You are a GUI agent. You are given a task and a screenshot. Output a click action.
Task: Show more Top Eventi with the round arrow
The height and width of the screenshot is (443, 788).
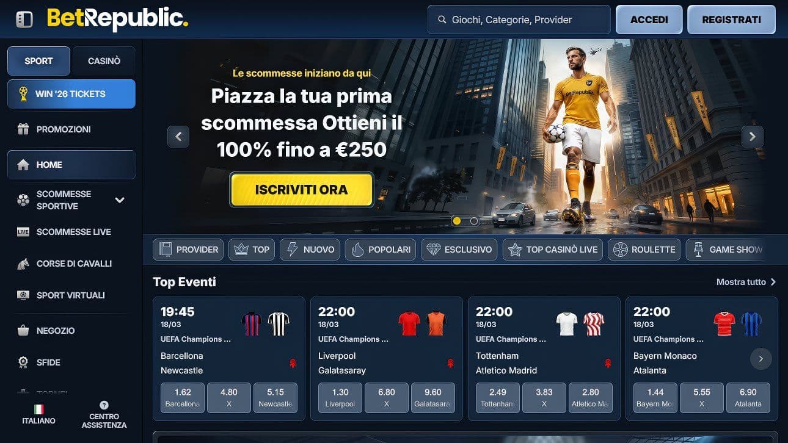coord(761,359)
